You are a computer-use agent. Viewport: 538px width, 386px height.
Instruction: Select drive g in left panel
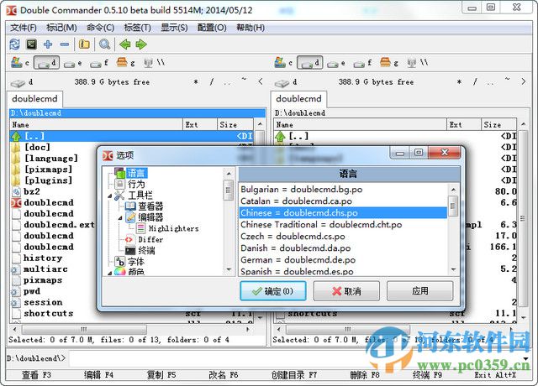[x=125, y=63]
